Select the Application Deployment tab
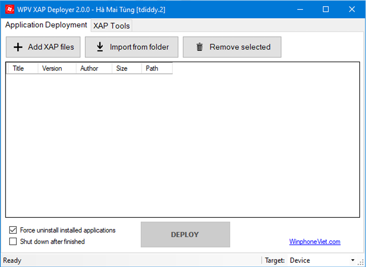Viewport: 366px width, 267px height. [46, 25]
